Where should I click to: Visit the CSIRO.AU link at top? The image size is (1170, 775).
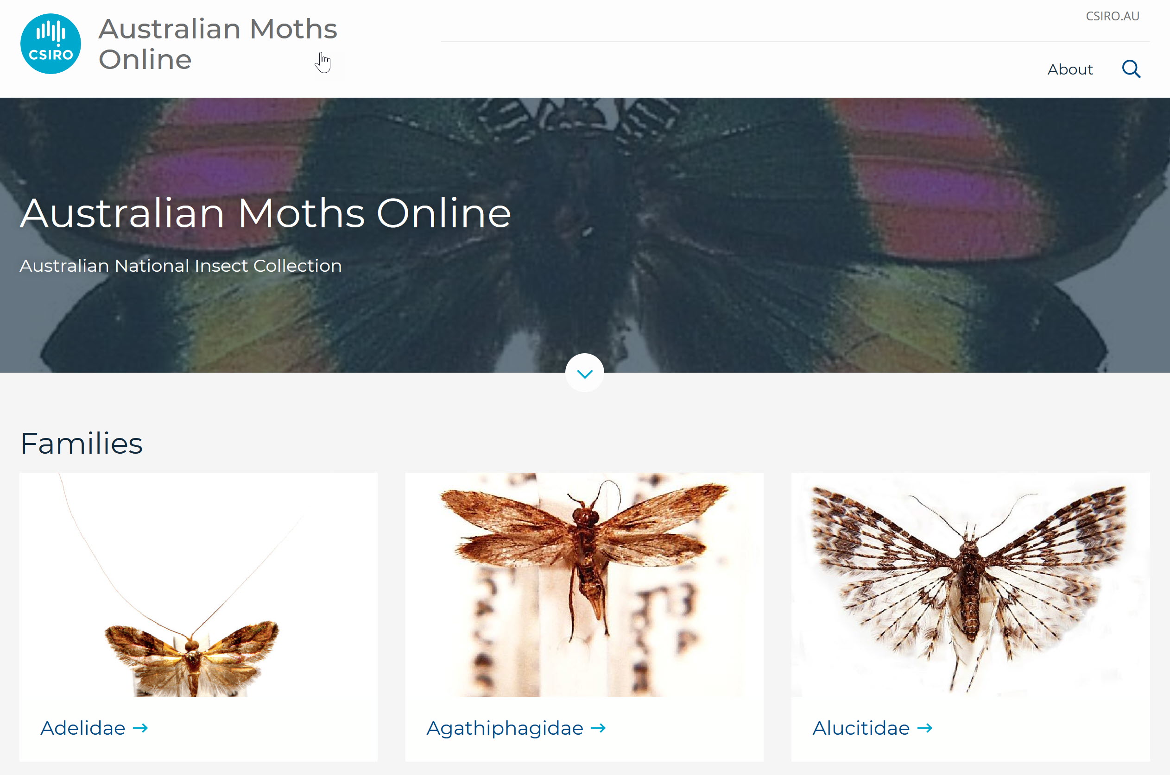1112,16
